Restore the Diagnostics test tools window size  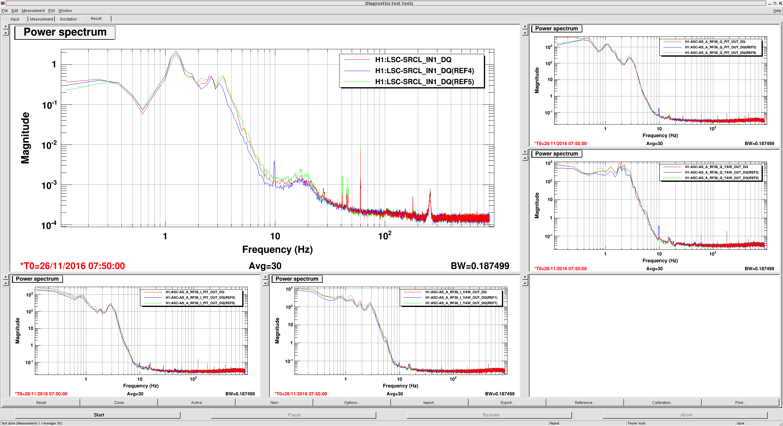point(775,3)
